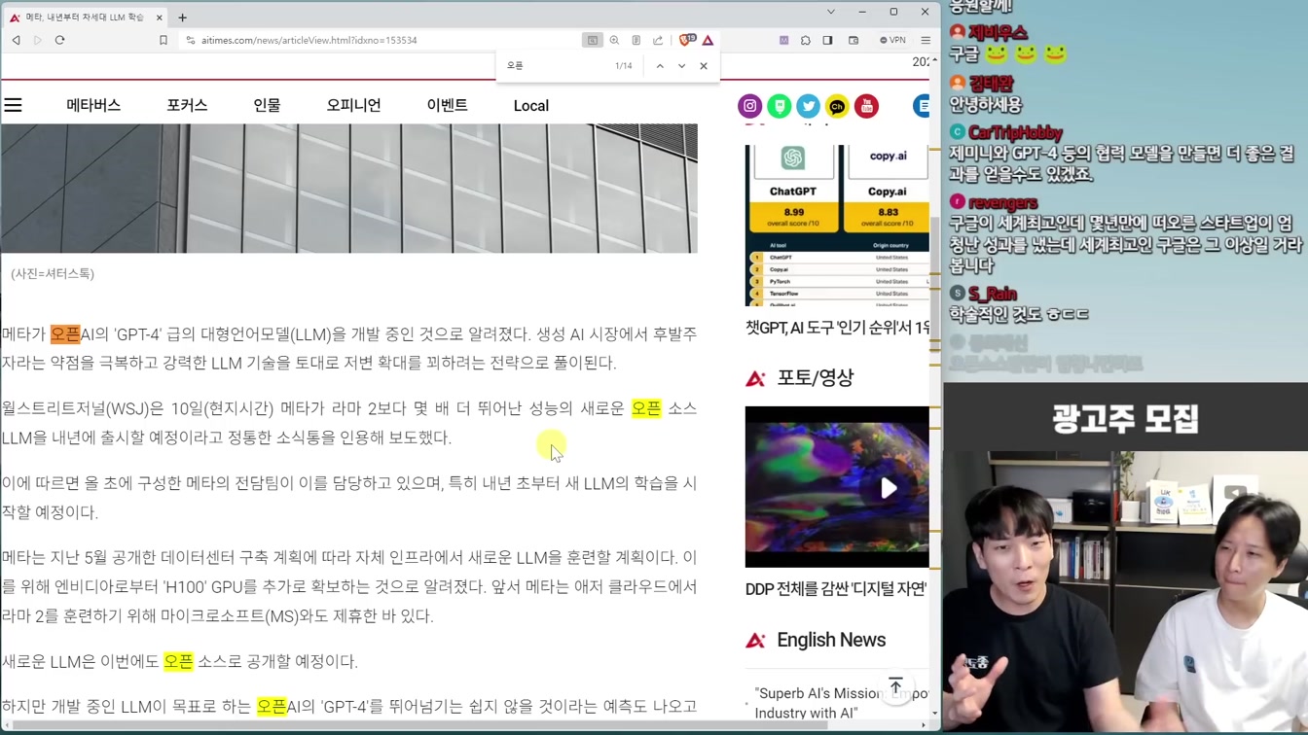Click the highlighted find-in-page toolbar icon
Screen dimensions: 1308x735
(x=592, y=40)
